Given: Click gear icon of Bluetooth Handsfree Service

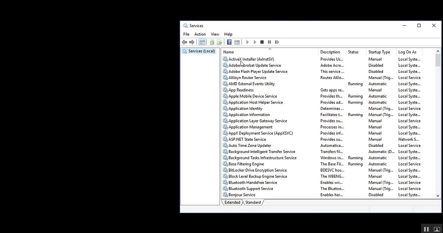Looking at the screenshot, I should click(x=225, y=183).
